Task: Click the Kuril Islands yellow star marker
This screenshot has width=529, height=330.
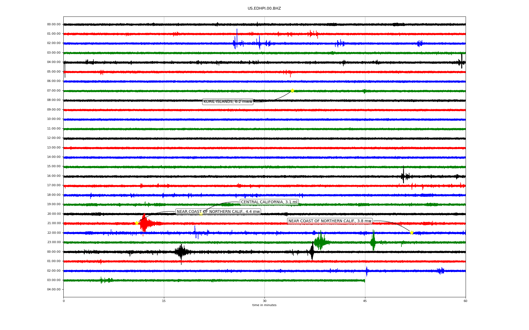Action: 292,90
